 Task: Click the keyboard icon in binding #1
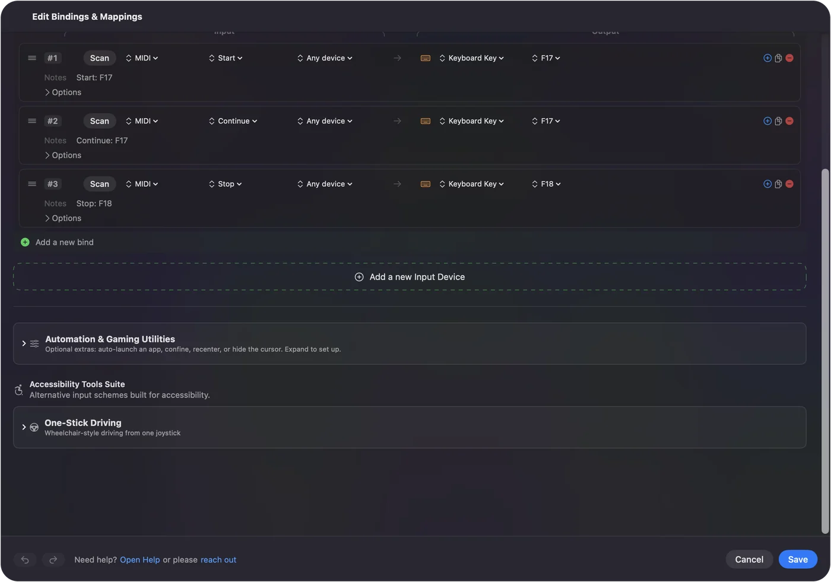426,58
